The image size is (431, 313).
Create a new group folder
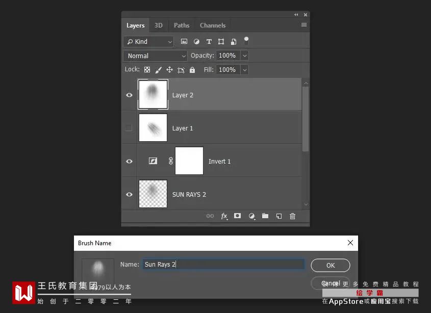pos(265,216)
